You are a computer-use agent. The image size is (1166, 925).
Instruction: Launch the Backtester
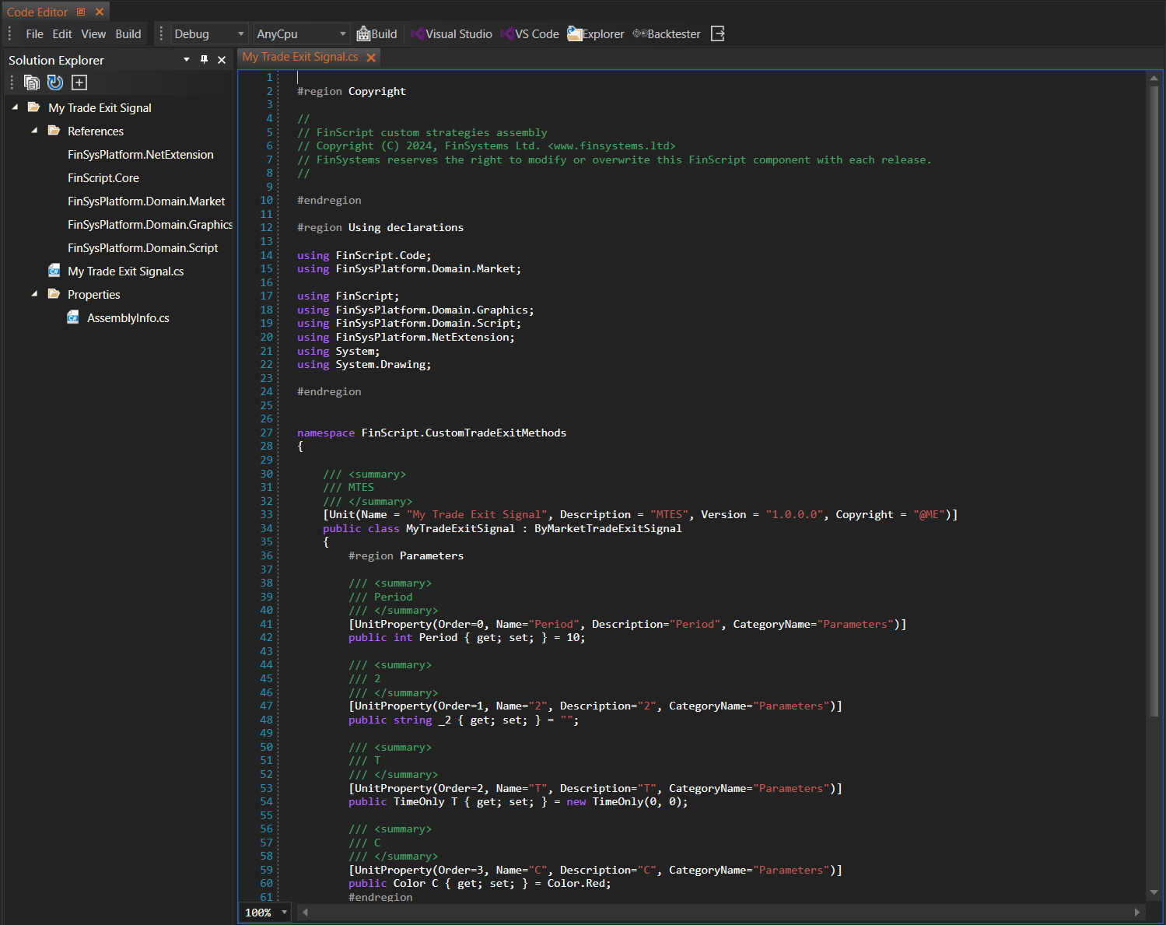coord(667,34)
